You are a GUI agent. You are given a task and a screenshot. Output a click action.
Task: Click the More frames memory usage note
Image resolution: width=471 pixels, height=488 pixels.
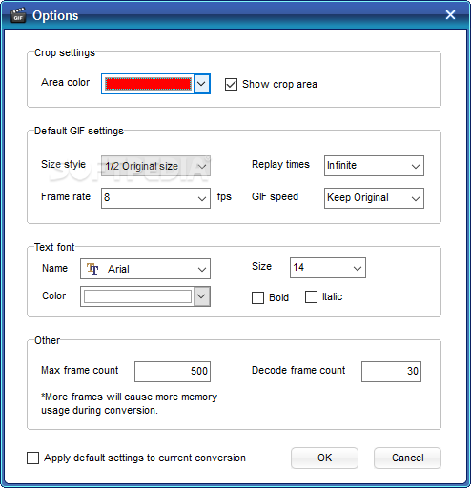pyautogui.click(x=129, y=403)
